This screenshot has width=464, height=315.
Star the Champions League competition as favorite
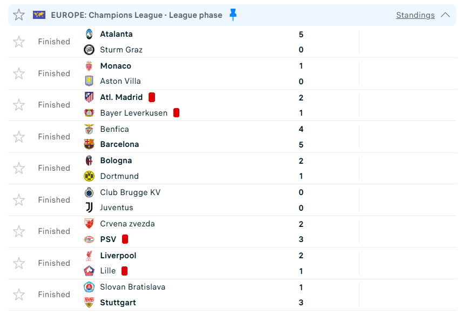19,15
